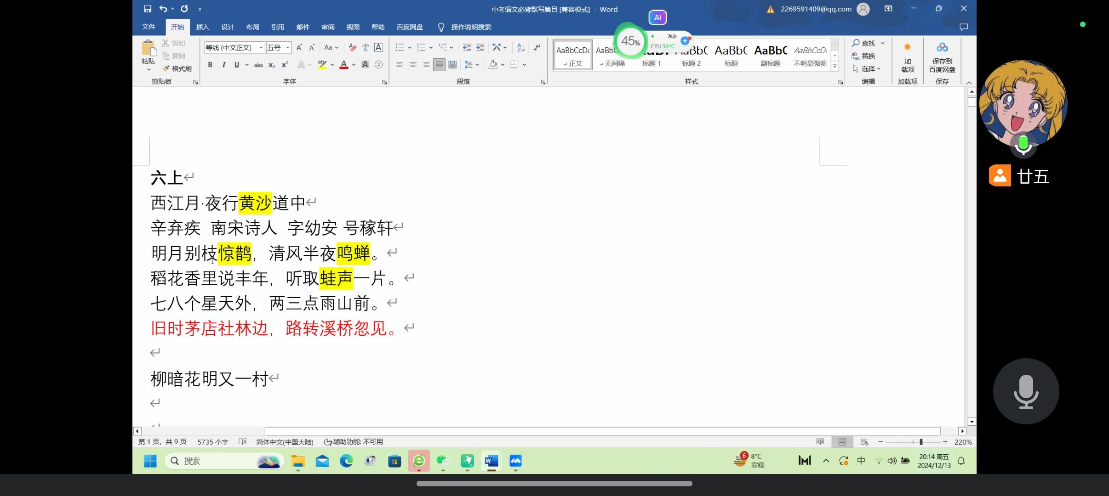Toggle Show paragraph marks button
The height and width of the screenshot is (496, 1109).
(537, 47)
